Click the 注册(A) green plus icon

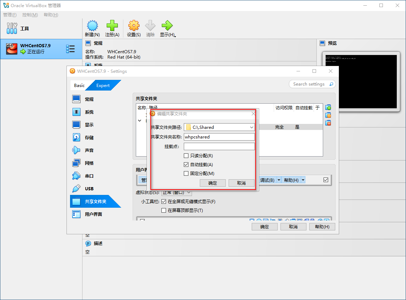[112, 26]
